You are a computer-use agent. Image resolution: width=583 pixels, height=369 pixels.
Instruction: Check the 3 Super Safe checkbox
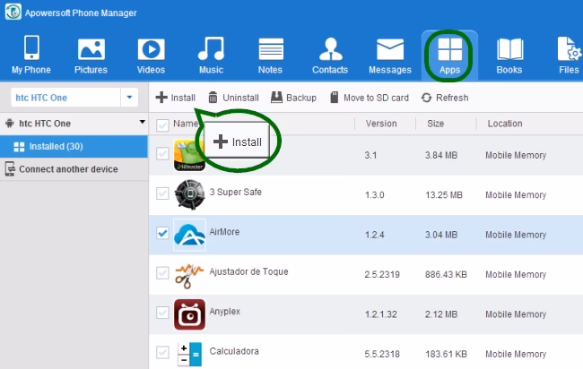pyautogui.click(x=162, y=193)
